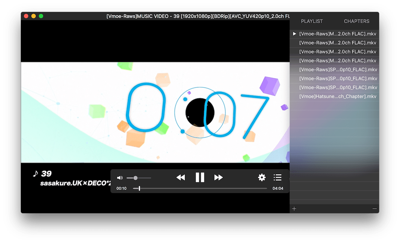Open the settings gear panel
Image resolution: width=400 pixels, height=243 pixels.
tap(262, 177)
